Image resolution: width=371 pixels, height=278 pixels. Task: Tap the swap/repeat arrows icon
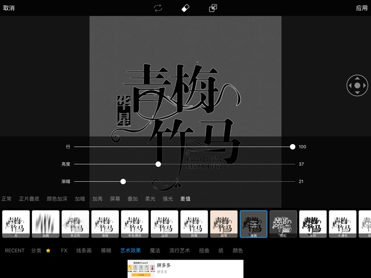coord(158,8)
